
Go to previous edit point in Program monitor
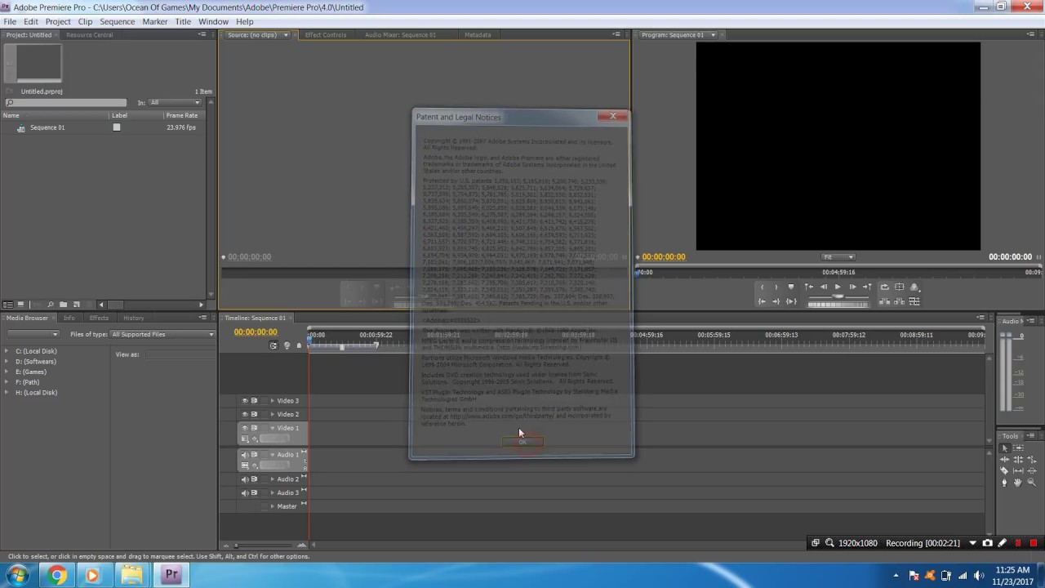(x=809, y=287)
